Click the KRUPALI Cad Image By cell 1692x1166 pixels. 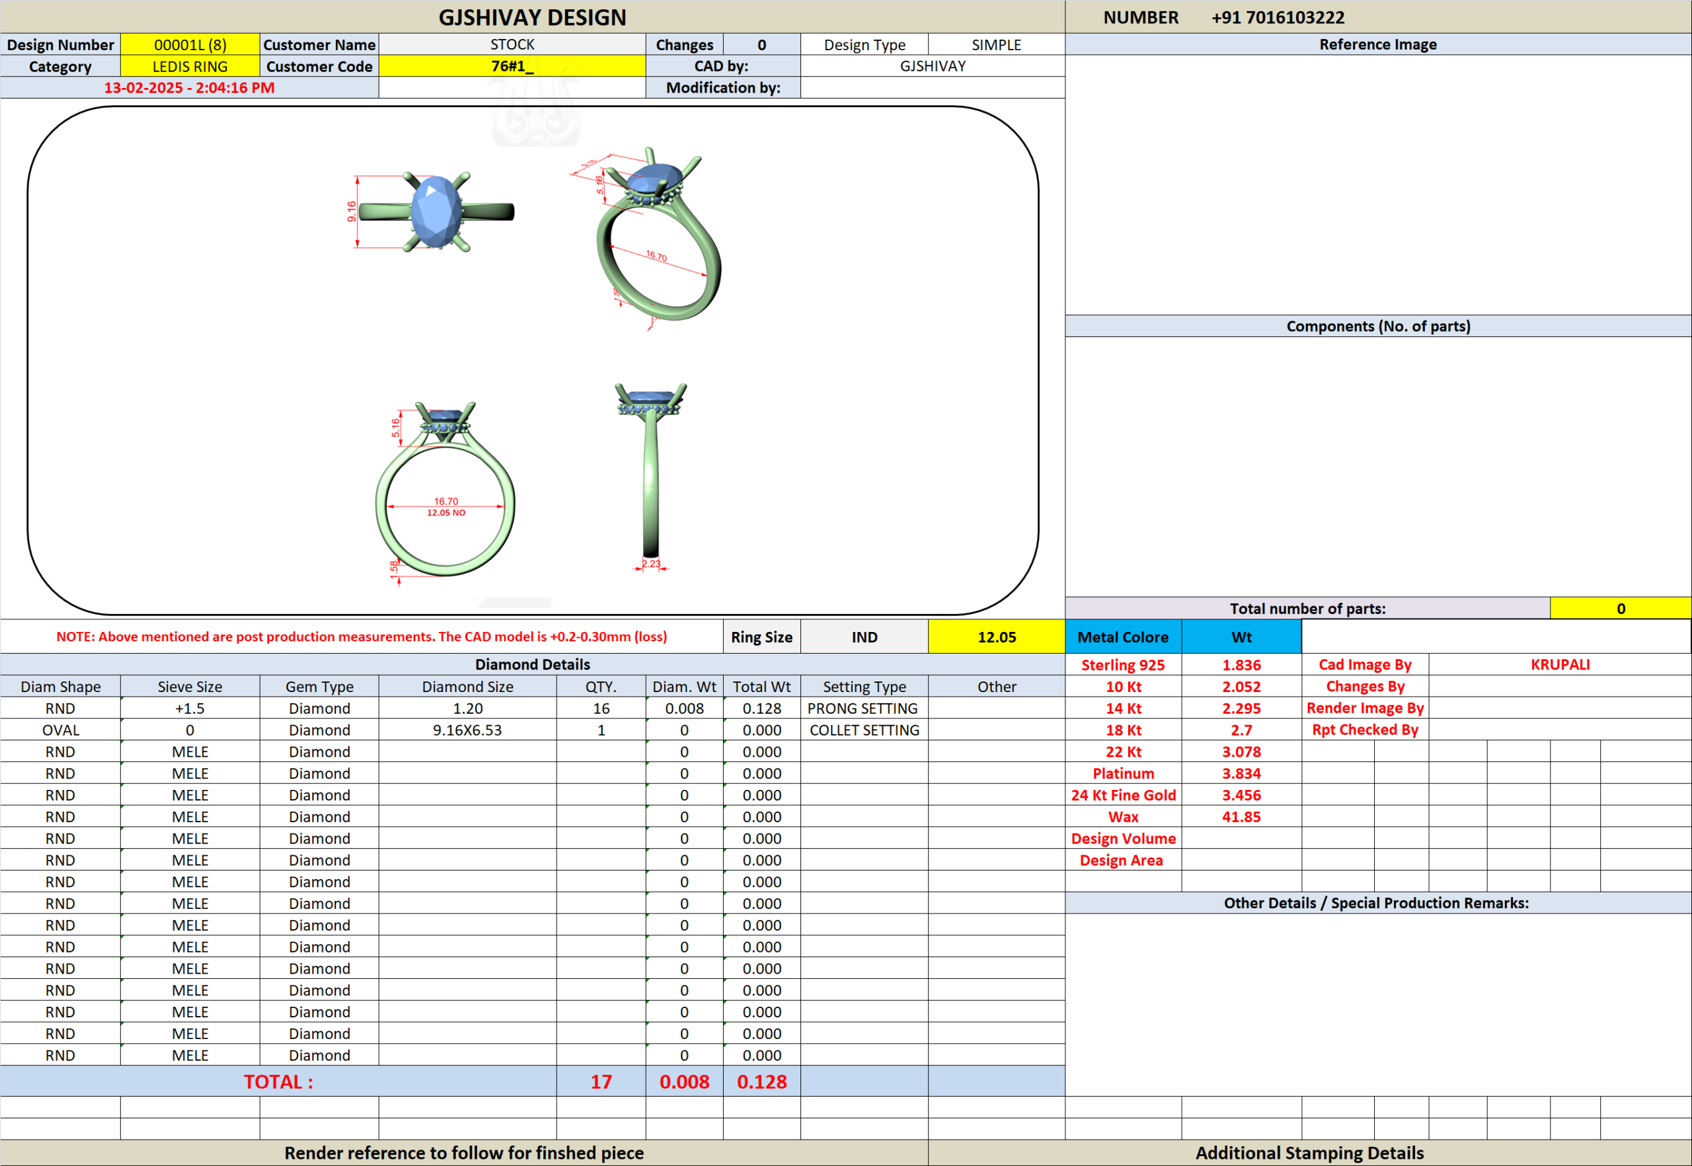1559,665
